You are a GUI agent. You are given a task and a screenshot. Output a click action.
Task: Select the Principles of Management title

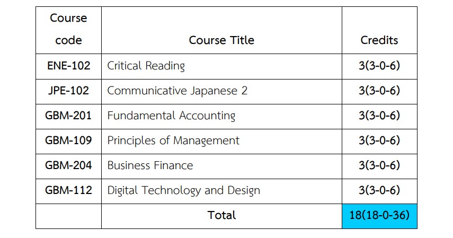173,140
